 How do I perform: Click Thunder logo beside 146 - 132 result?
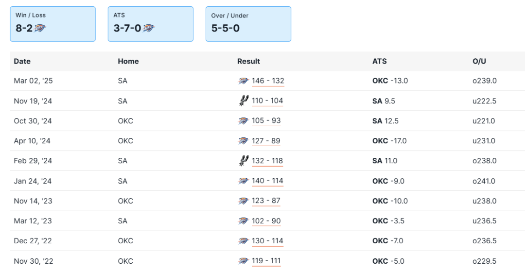244,81
